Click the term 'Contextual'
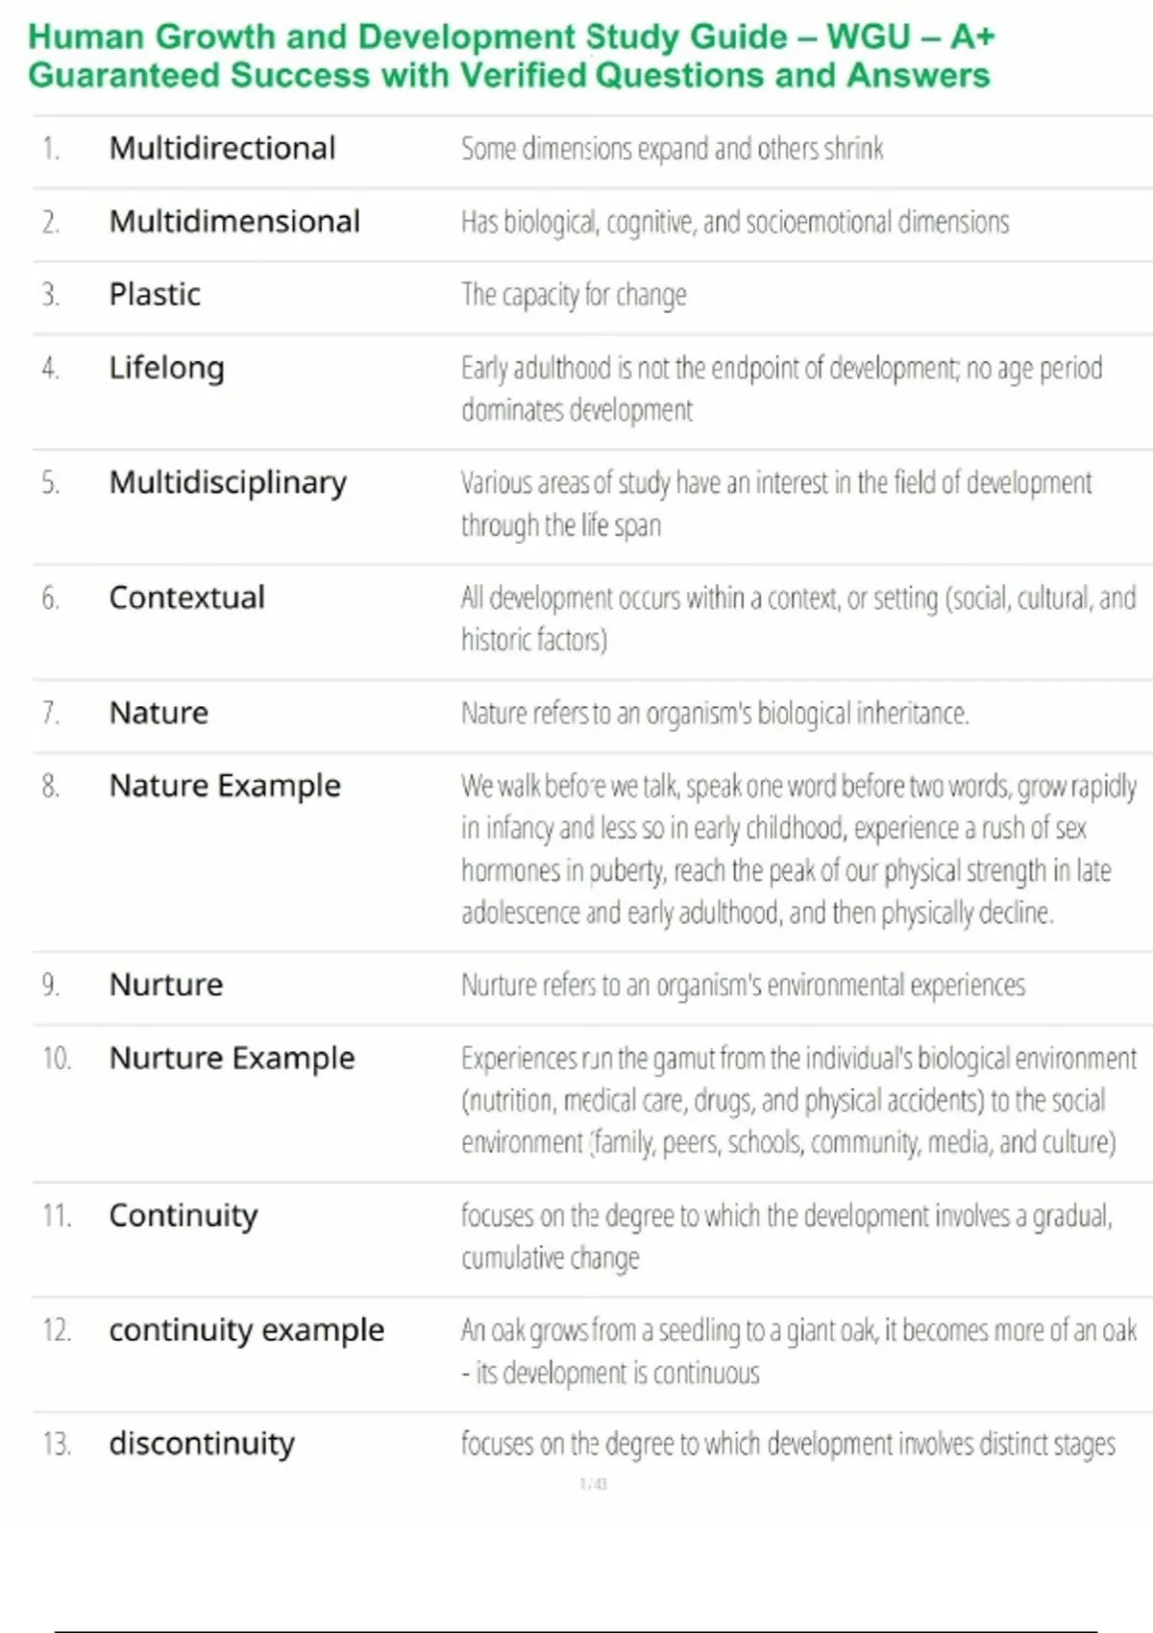Viewport: 1153px width, 1633px height. tap(186, 597)
